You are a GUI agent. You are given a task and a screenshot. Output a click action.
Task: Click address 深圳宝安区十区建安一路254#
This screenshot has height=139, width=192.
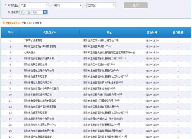(99, 65)
